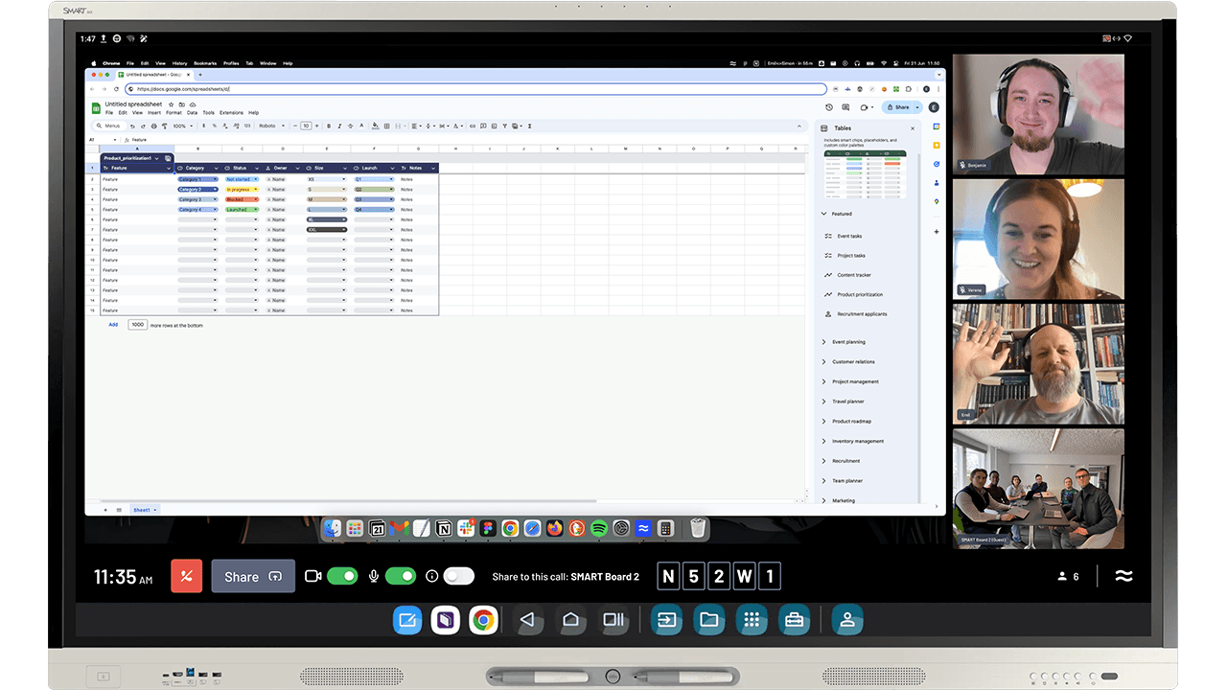Screen dimensions: 1227x690
Task: Tap the Home navigation button
Action: coord(570,620)
